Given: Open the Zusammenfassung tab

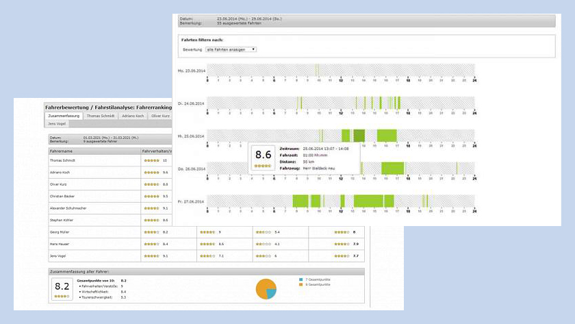Looking at the screenshot, I should pos(64,116).
